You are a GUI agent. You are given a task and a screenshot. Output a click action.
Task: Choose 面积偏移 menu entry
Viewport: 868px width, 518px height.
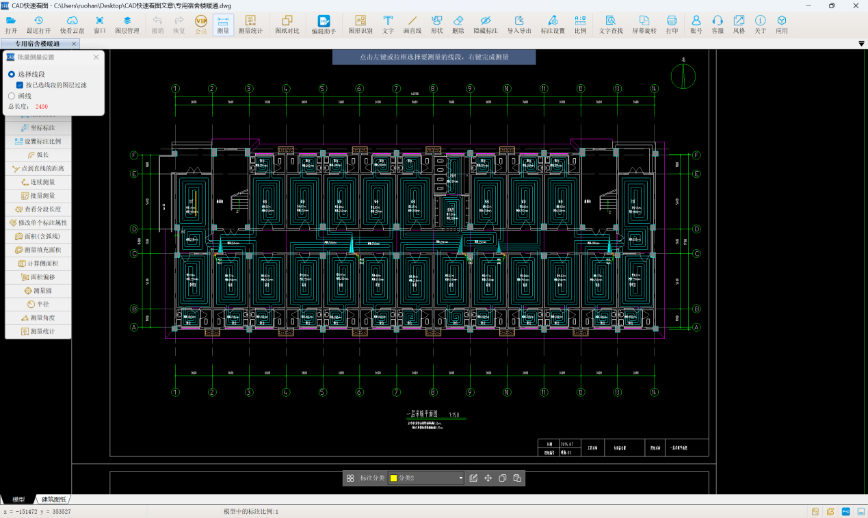coord(38,277)
